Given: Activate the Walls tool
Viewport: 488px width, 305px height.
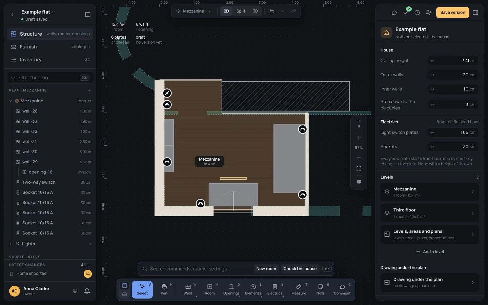Looking at the screenshot, I should click(x=188, y=289).
